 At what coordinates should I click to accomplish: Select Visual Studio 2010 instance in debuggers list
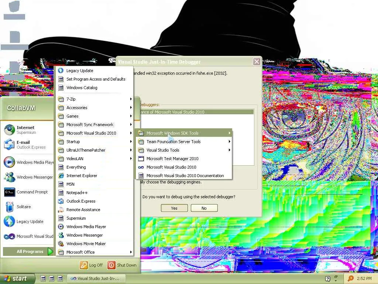197,112
